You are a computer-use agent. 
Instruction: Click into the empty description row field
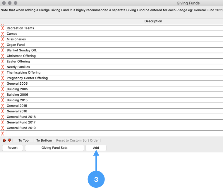point(114,133)
